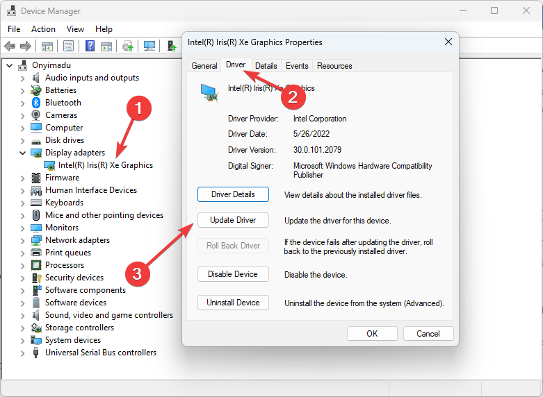Select the Driver tab
The height and width of the screenshot is (397, 543).
coord(236,65)
